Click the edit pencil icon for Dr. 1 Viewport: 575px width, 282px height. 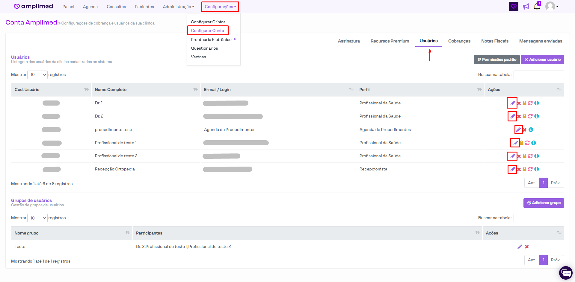pos(512,103)
